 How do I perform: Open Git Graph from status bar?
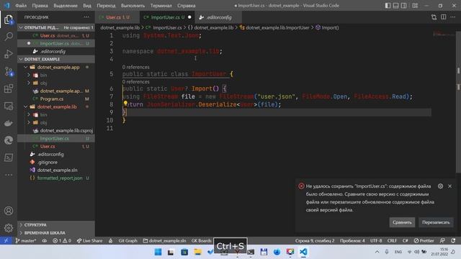(127, 240)
